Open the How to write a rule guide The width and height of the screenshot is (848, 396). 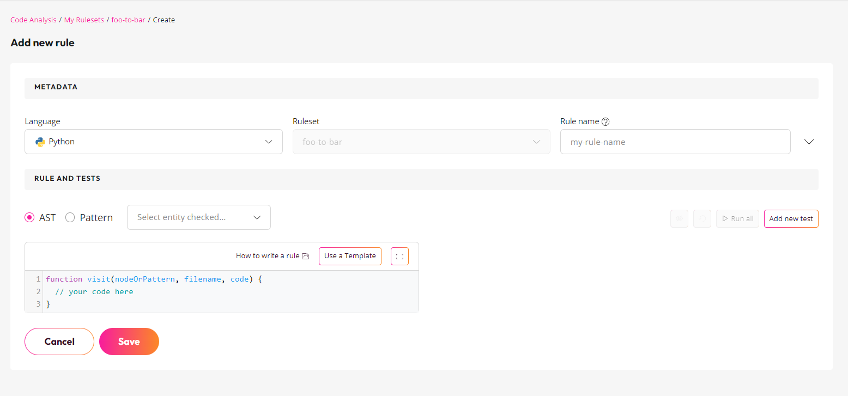click(x=272, y=256)
